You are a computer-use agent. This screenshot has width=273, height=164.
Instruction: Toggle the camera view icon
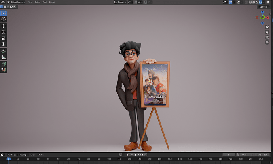click(267, 37)
